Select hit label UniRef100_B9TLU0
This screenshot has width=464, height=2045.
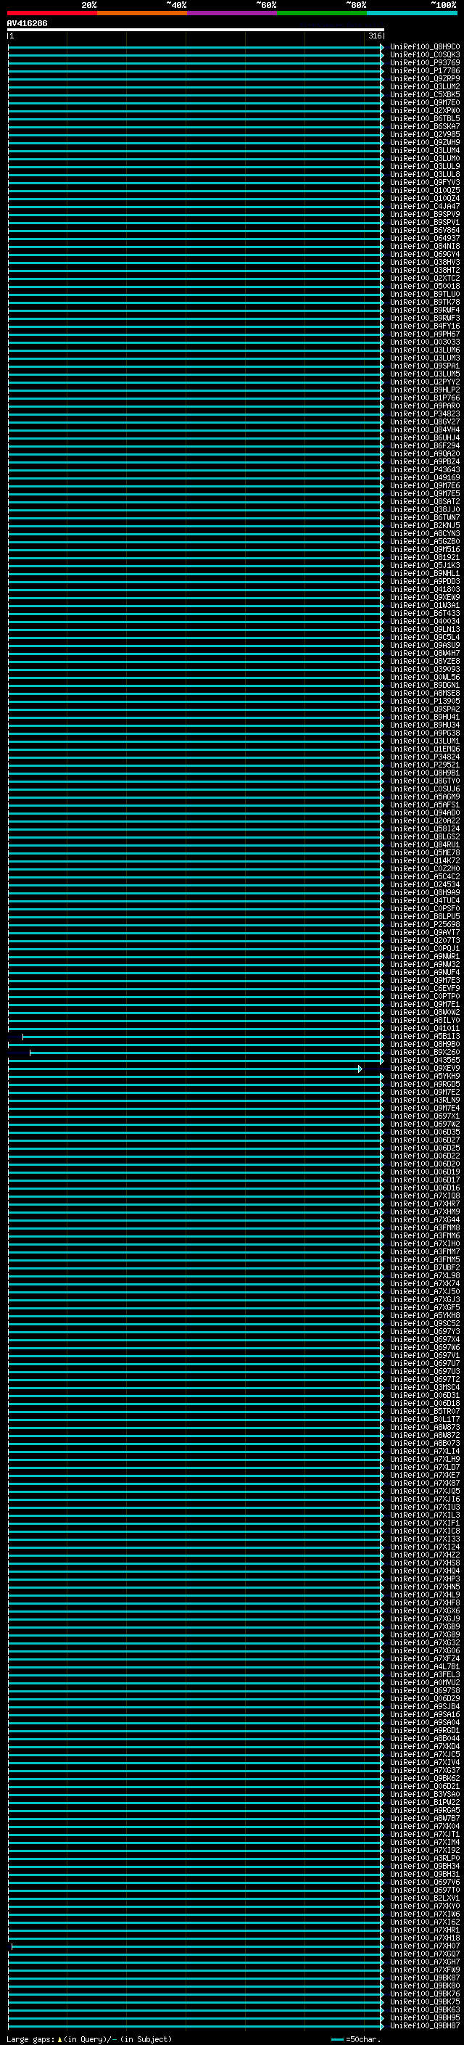pos(425,294)
